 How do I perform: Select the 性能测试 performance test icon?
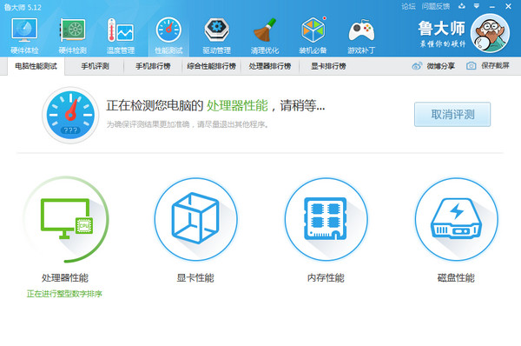168,36
